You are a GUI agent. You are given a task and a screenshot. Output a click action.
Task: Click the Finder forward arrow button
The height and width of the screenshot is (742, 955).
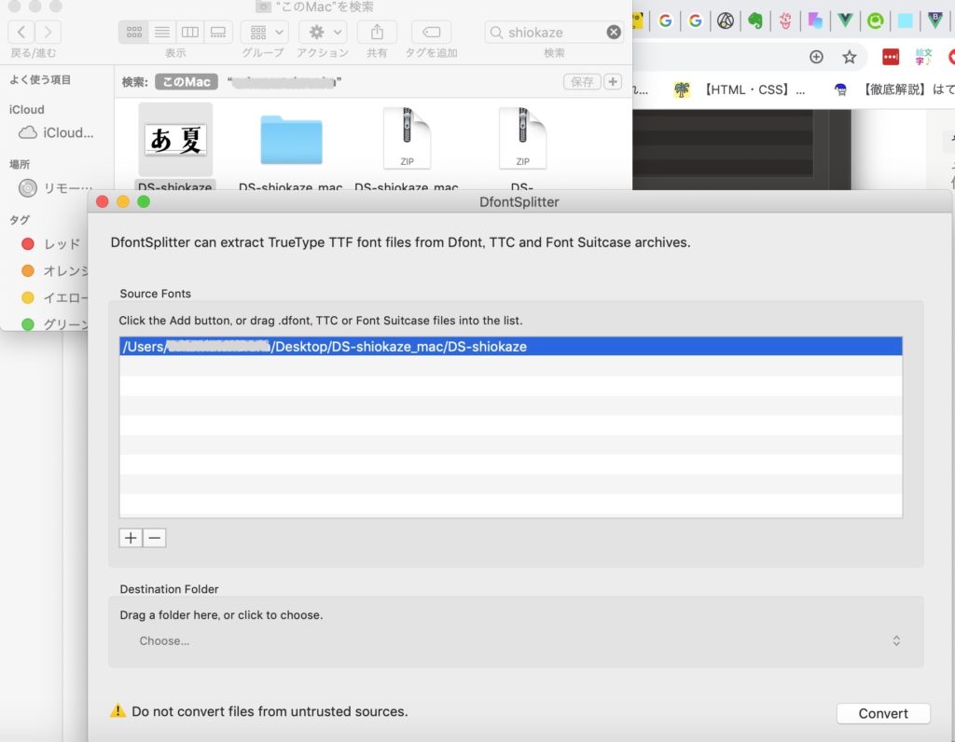tap(48, 32)
